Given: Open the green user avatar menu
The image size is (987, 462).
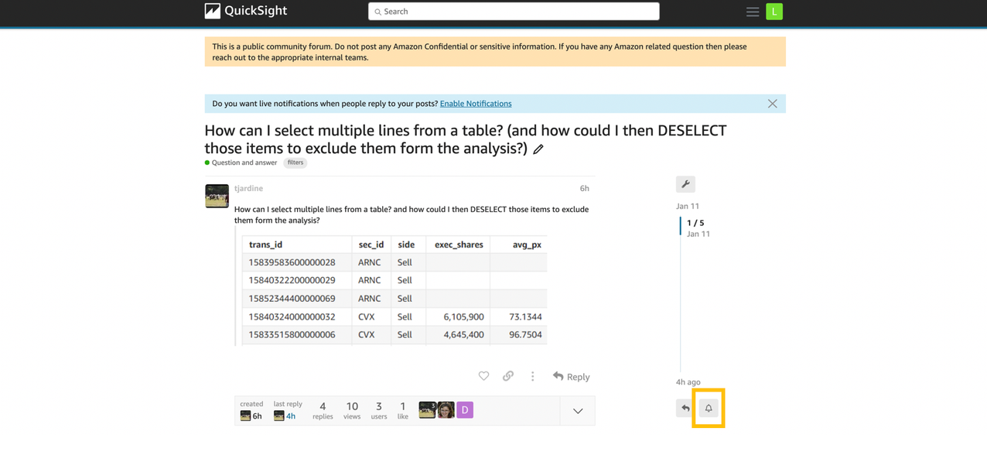Looking at the screenshot, I should click(774, 12).
